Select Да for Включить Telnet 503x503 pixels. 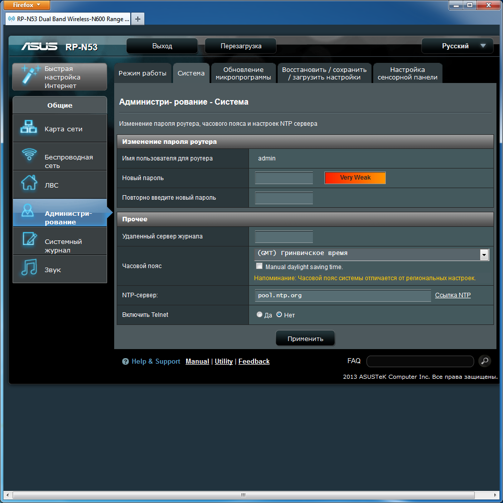pyautogui.click(x=260, y=315)
